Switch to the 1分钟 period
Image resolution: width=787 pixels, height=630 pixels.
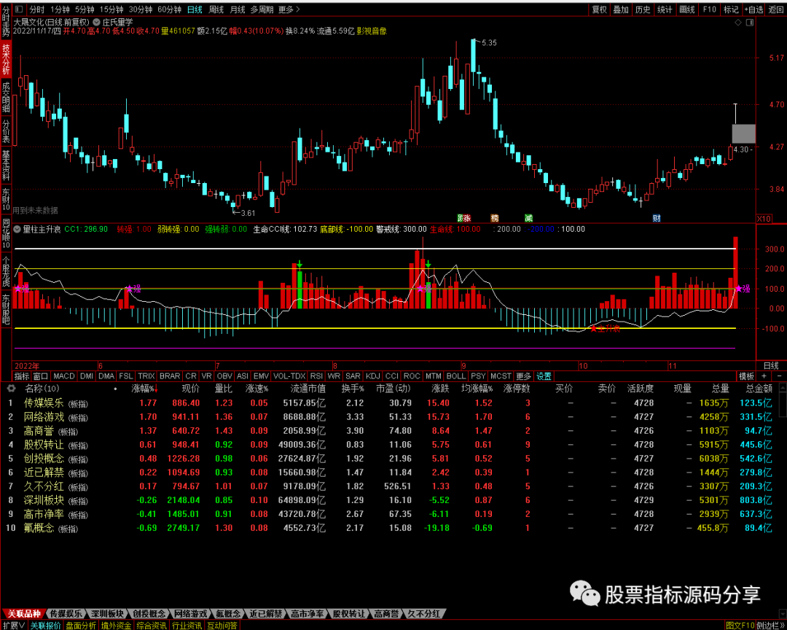point(60,9)
